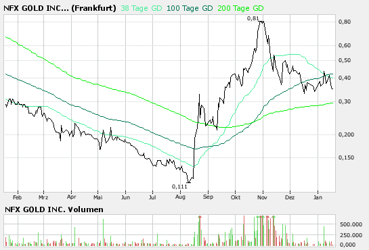369x250 pixels.
Task: Click the 'Feb' month label
Action: tap(17, 197)
